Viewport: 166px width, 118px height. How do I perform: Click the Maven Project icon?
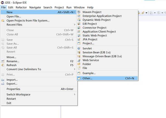79,12
